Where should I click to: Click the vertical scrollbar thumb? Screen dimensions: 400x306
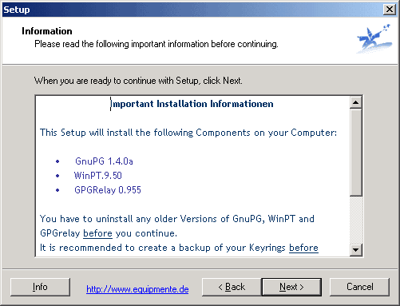(356, 153)
